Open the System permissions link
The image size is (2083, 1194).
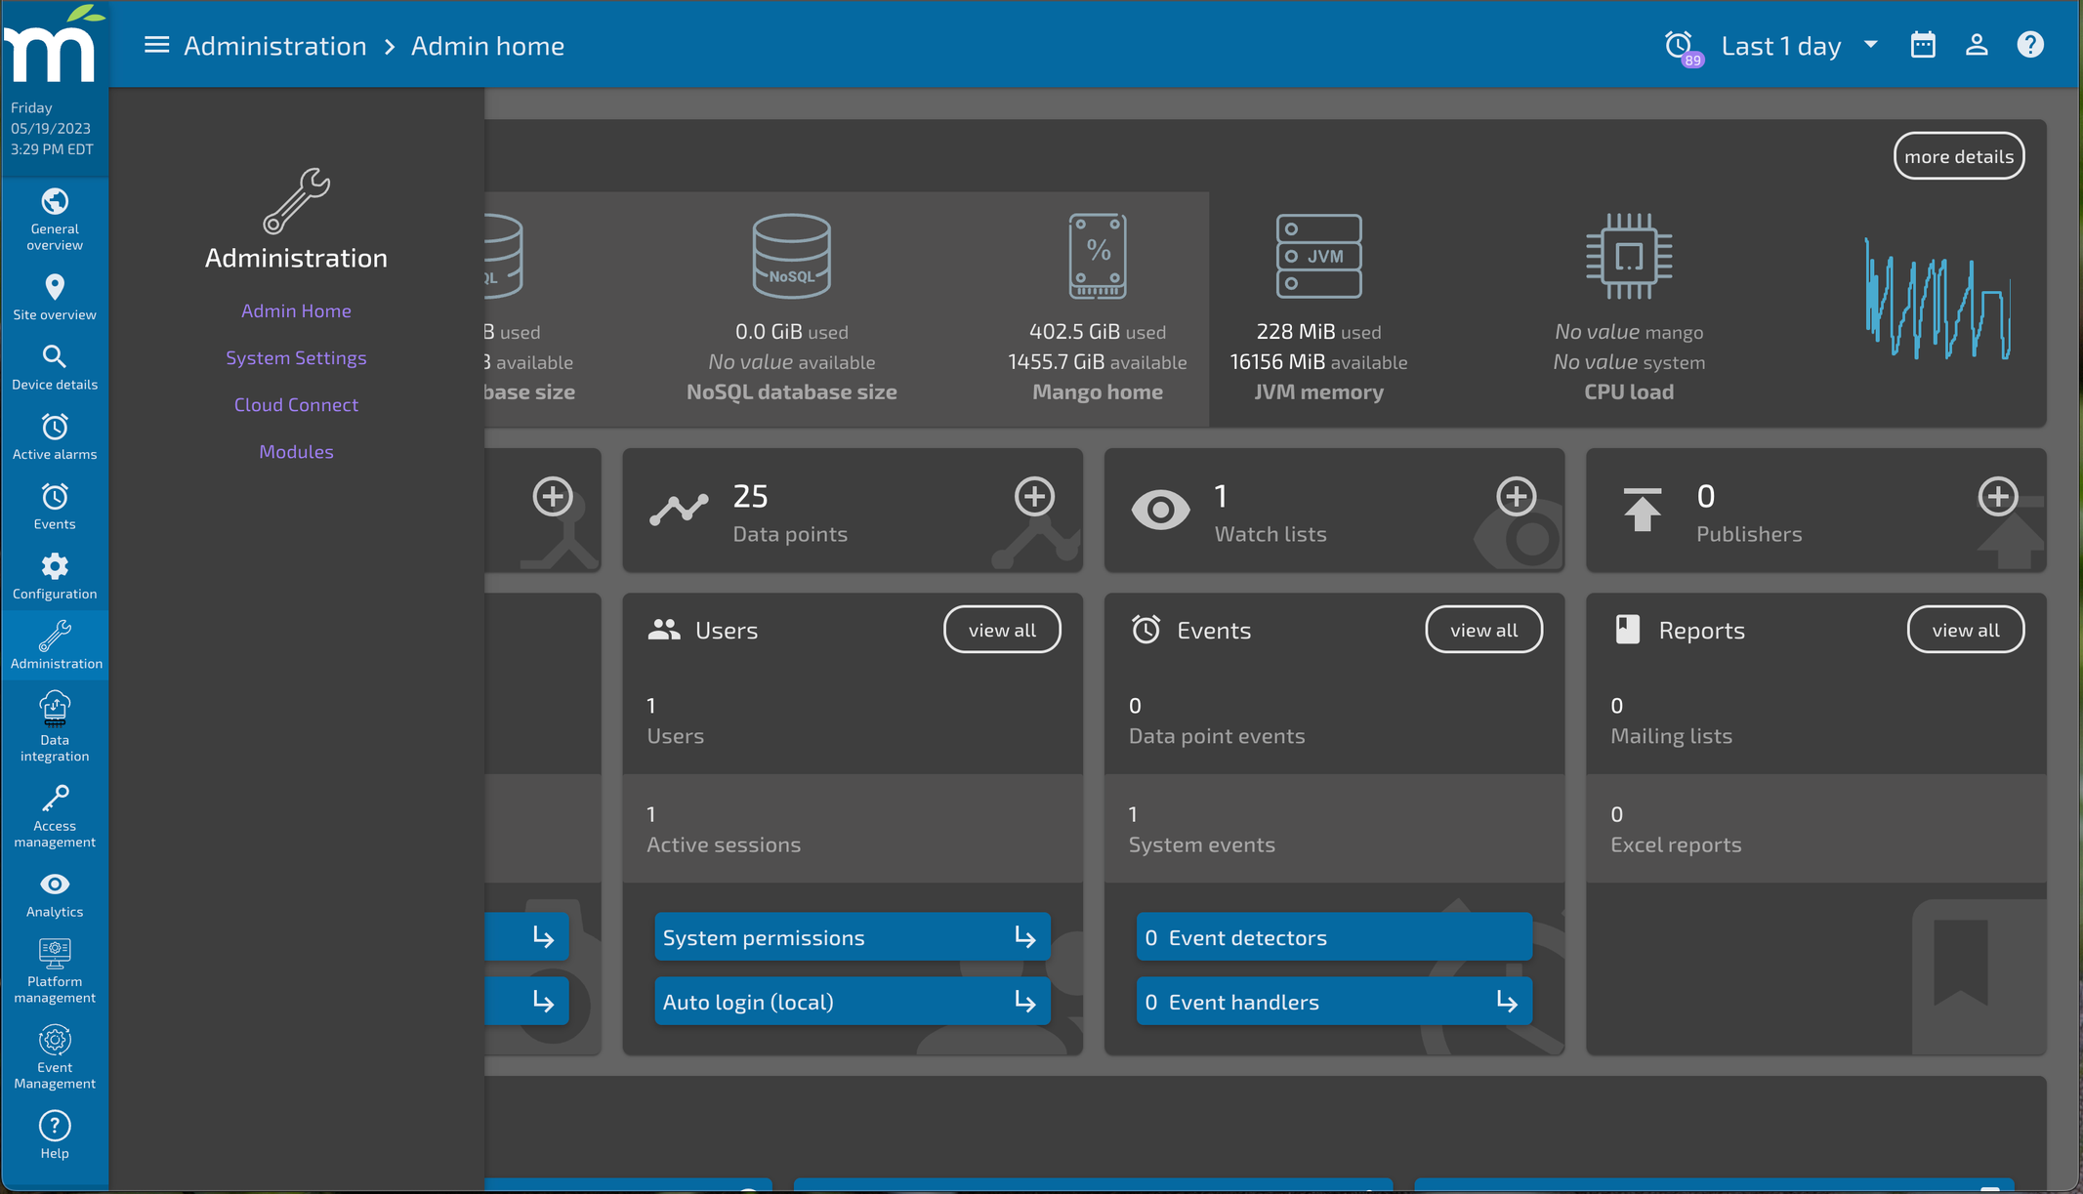[x=852, y=937]
